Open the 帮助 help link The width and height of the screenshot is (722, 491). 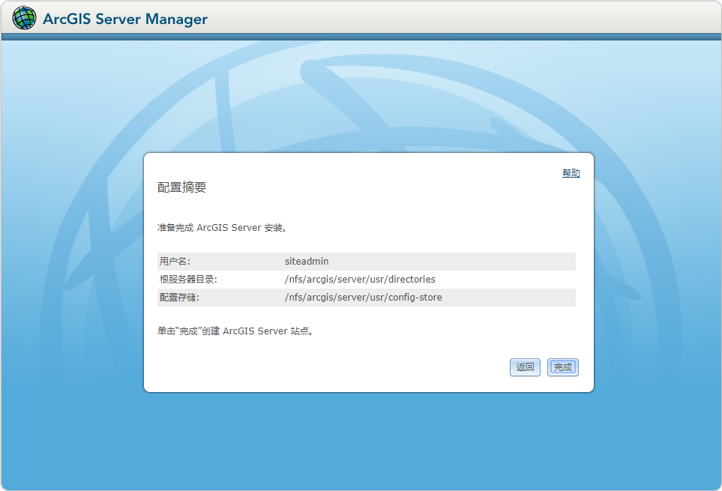[571, 173]
